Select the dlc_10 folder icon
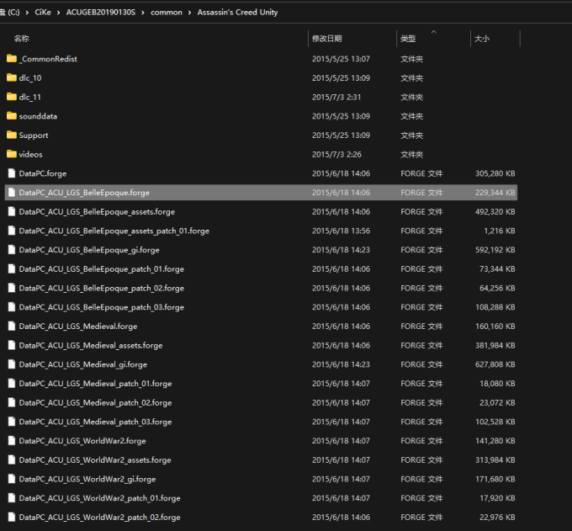Viewport: 572px width, 531px height. [12, 77]
